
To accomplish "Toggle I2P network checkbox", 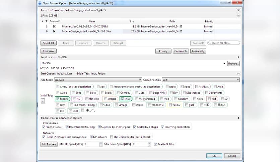I will point(91,137).
